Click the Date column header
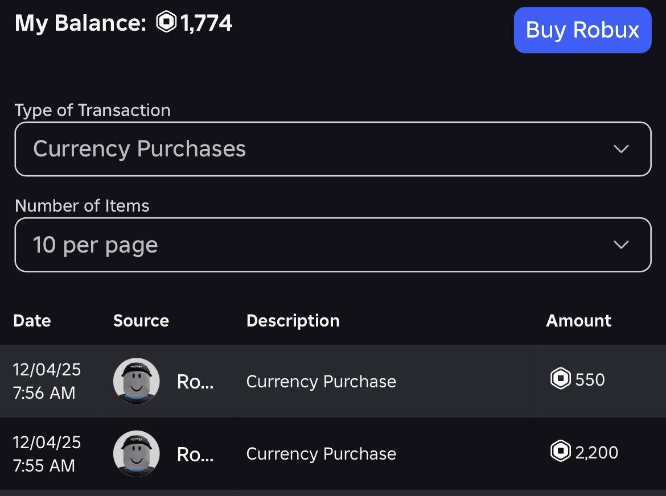 click(x=32, y=321)
